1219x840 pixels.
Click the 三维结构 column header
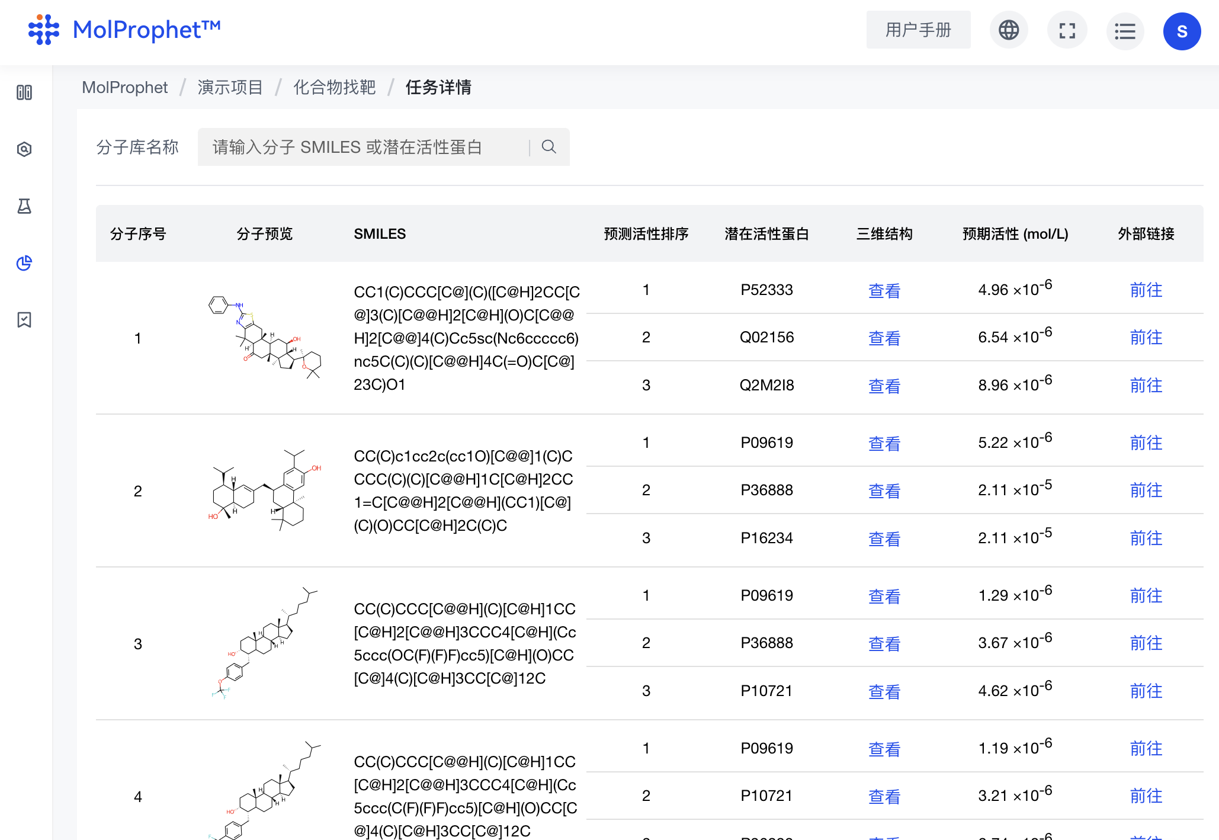coord(884,234)
